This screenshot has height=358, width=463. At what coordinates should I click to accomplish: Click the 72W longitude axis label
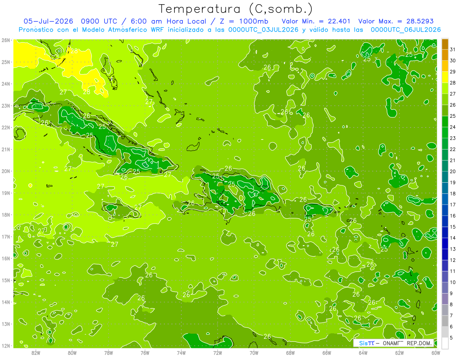[x=218, y=353]
